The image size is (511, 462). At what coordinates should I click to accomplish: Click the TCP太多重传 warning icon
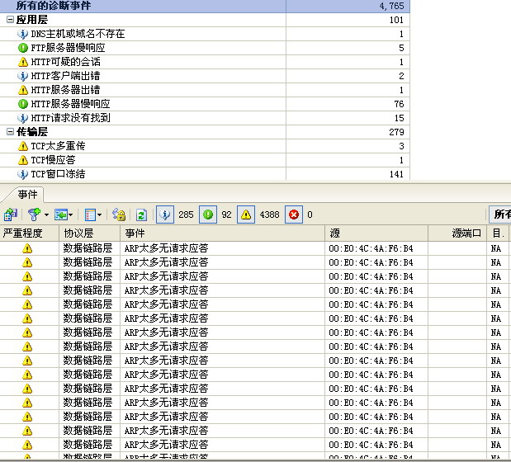click(23, 146)
